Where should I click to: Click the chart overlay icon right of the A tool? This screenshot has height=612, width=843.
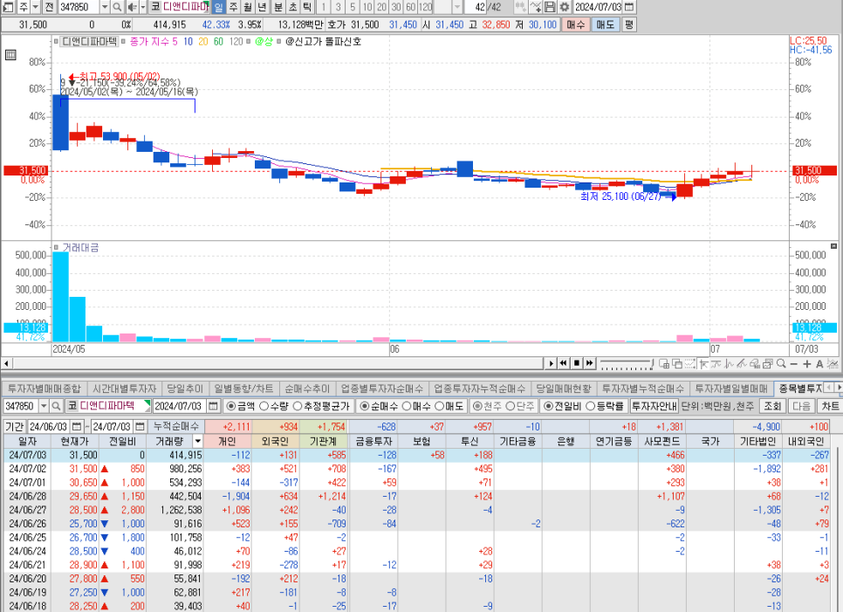[x=833, y=364]
